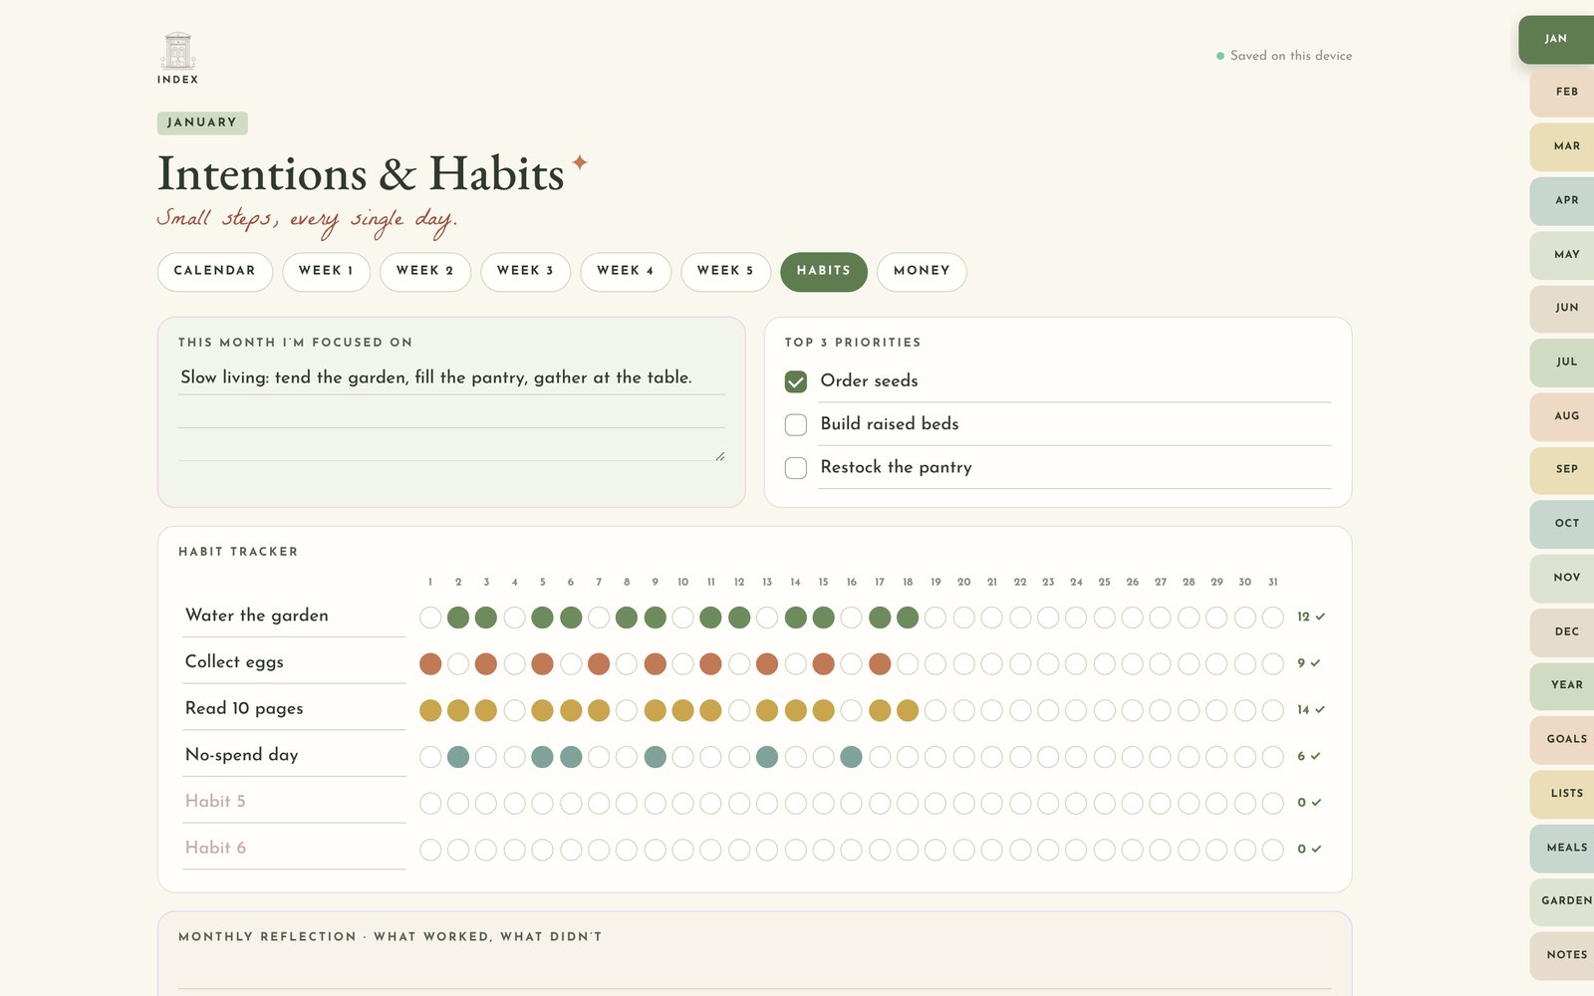Image resolution: width=1594 pixels, height=996 pixels.
Task: Open the Week 2 tab
Action: pos(425,271)
